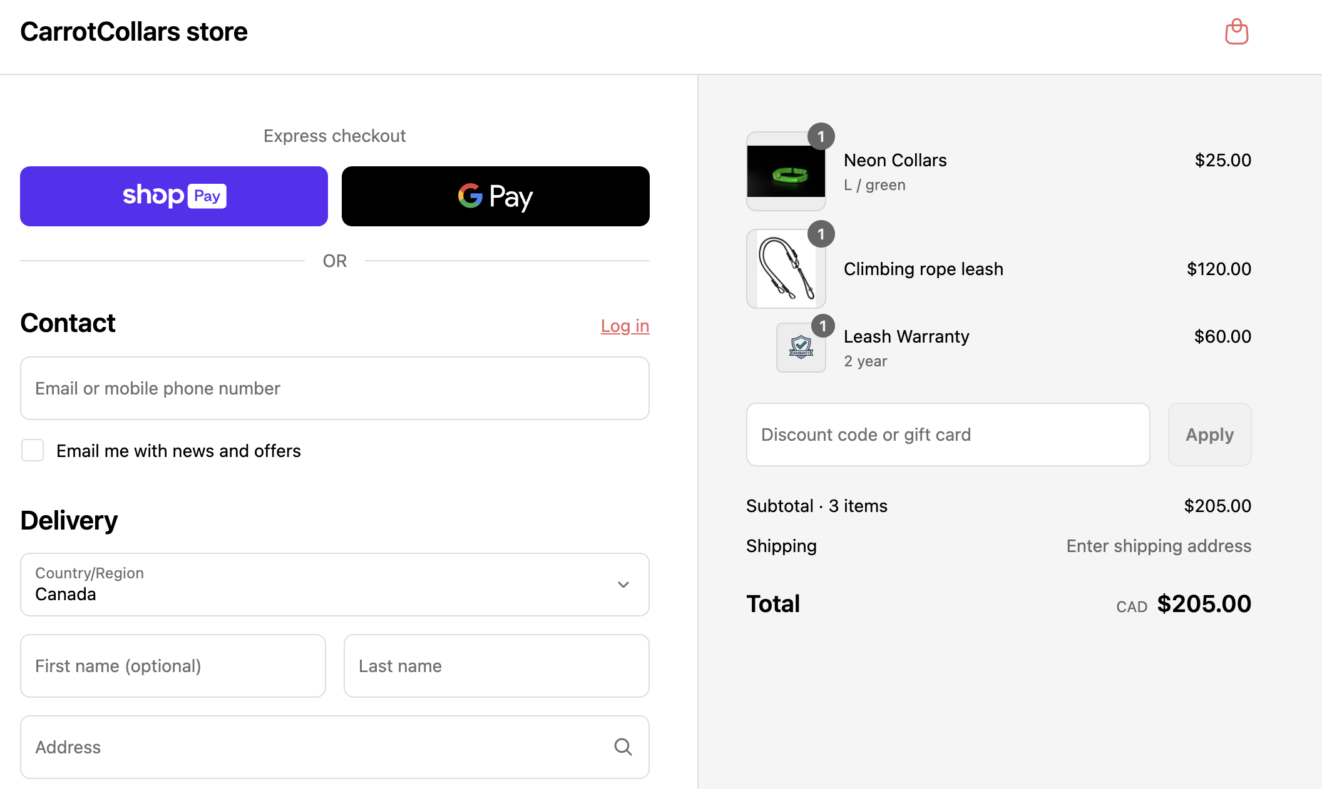Screen dimensions: 1322x789
Task: Open the shopping bag cart icon
Action: (1236, 32)
